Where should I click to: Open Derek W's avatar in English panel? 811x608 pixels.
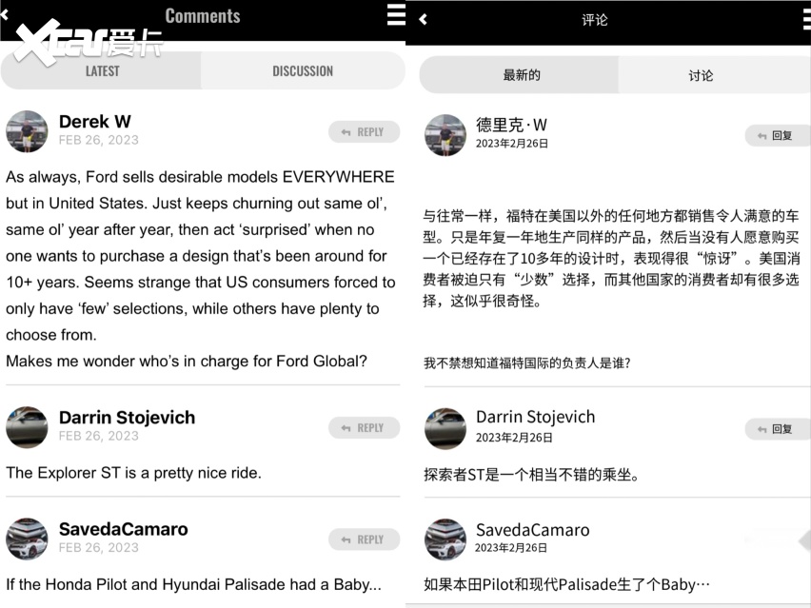click(27, 131)
